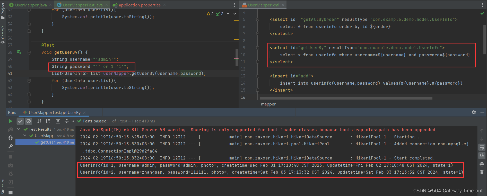Go to next stack trace arrow
The width and height of the screenshot is (487, 196).
[x=482, y=139]
